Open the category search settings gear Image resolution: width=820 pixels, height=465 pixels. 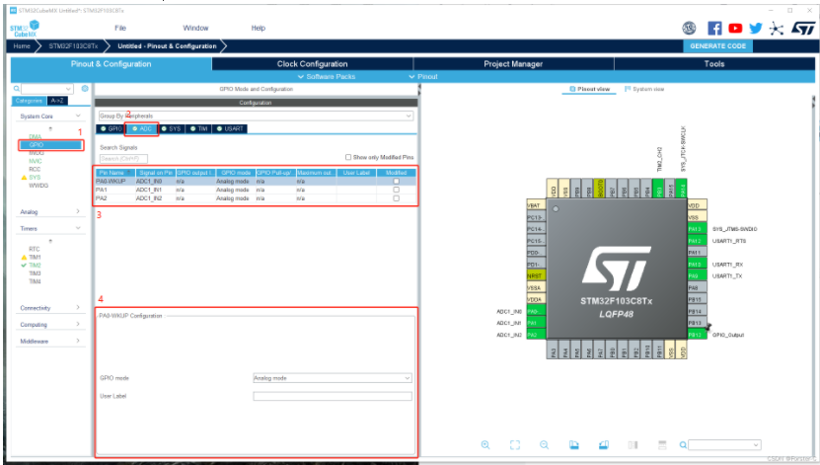(x=85, y=89)
